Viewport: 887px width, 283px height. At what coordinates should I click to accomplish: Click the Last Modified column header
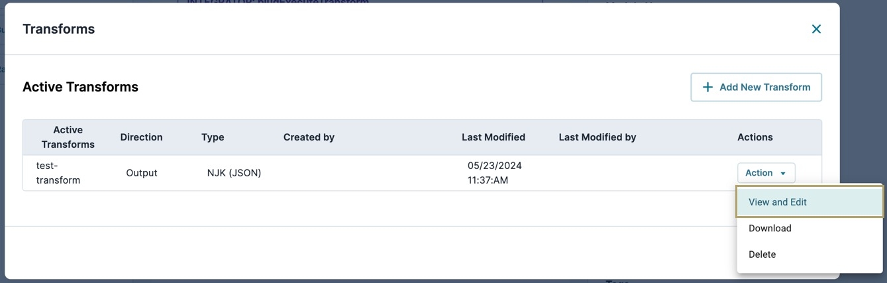[494, 137]
